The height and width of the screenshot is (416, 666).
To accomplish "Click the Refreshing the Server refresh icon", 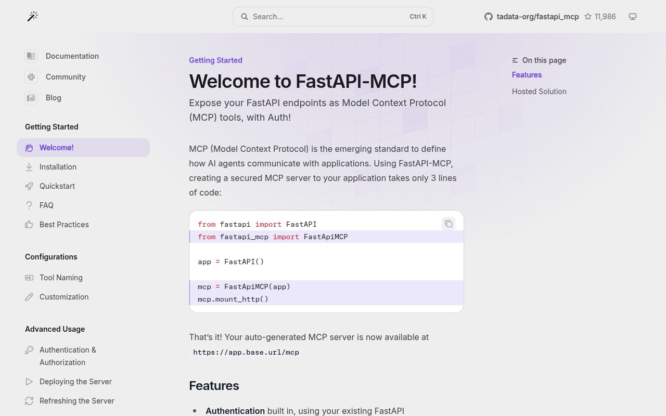I will 29,401.
